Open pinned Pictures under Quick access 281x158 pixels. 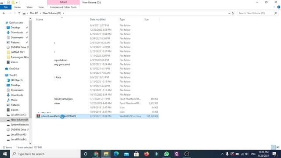(15, 42)
